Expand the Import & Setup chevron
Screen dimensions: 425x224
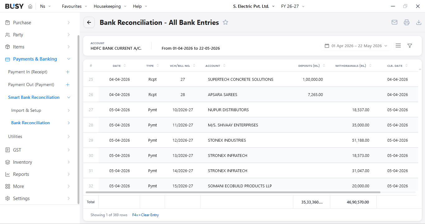click(x=69, y=110)
